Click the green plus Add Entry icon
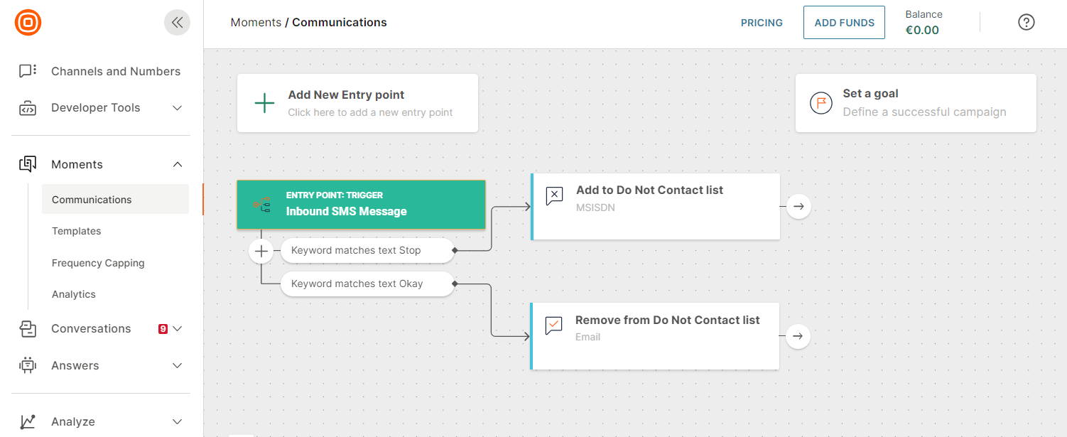This screenshot has width=1067, height=437. click(x=264, y=103)
